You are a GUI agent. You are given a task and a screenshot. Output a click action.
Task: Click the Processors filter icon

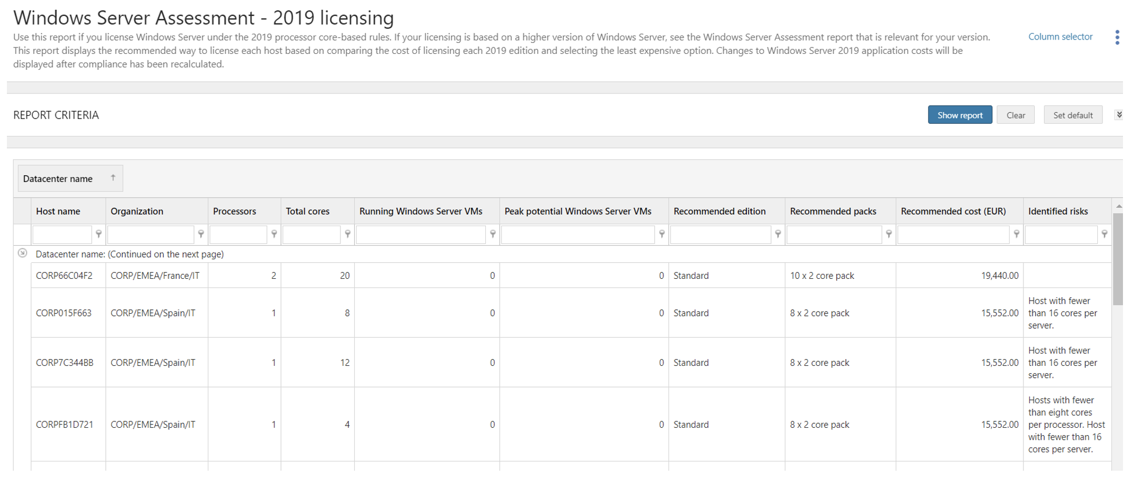[274, 234]
